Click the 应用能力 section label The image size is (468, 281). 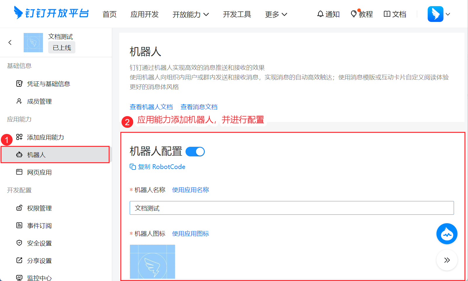click(x=19, y=119)
